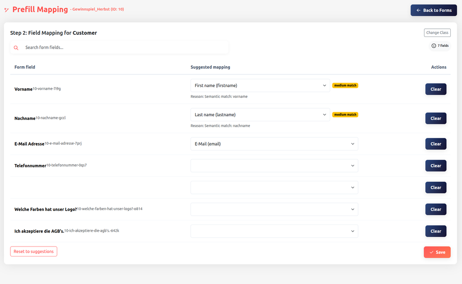Click the Vorname form field label
462x284 pixels.
[x=23, y=89]
